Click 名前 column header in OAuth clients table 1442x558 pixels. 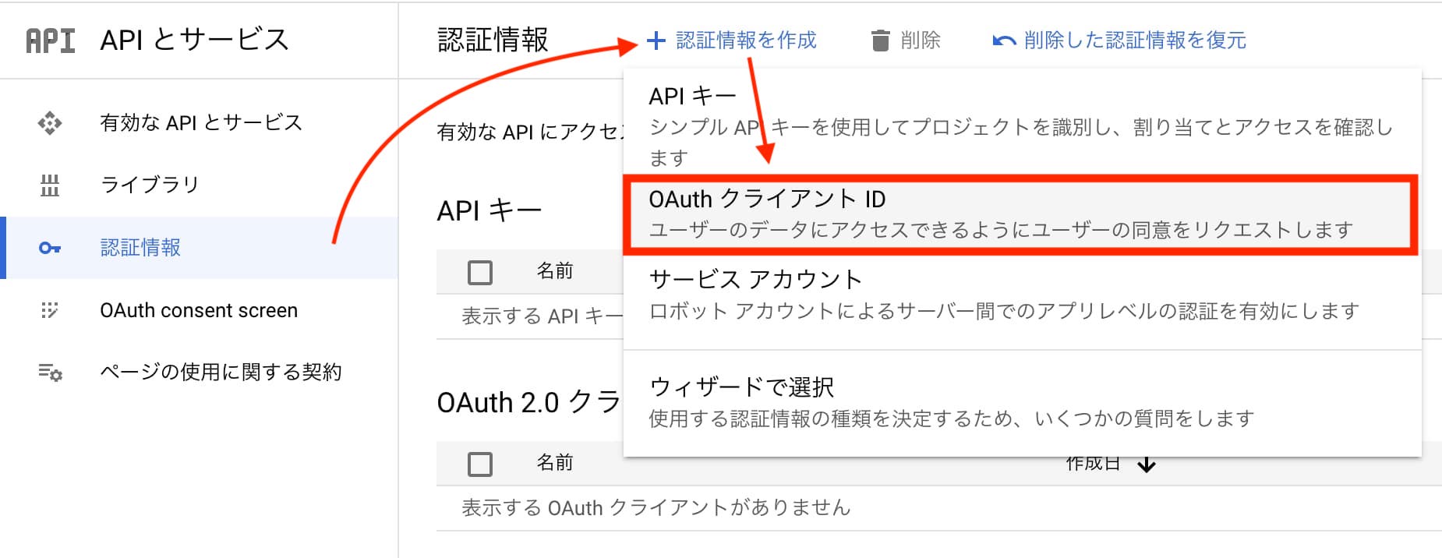pos(555,463)
